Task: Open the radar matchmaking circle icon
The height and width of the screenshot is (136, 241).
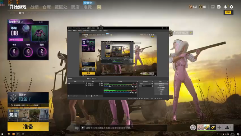Action: tap(193, 127)
